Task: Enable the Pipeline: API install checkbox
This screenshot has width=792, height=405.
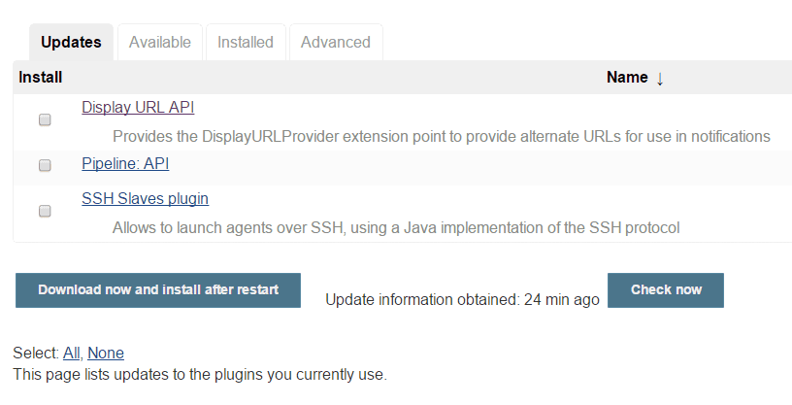Action: point(45,165)
